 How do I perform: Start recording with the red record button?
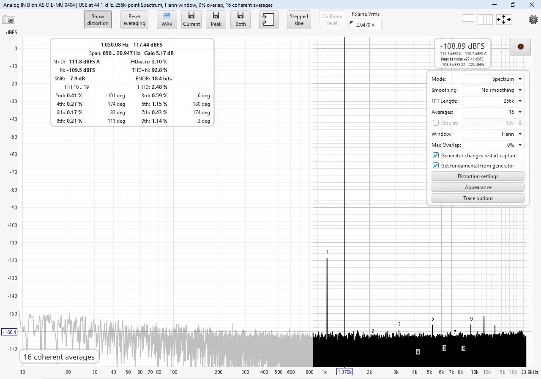[521, 47]
